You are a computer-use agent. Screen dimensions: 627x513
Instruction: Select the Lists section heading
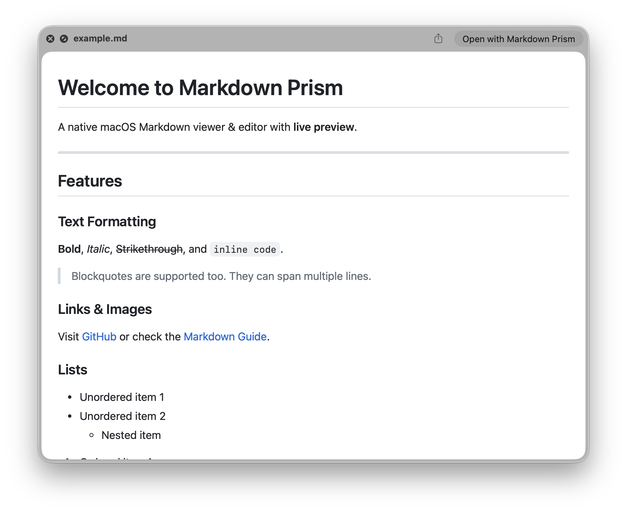(72, 369)
